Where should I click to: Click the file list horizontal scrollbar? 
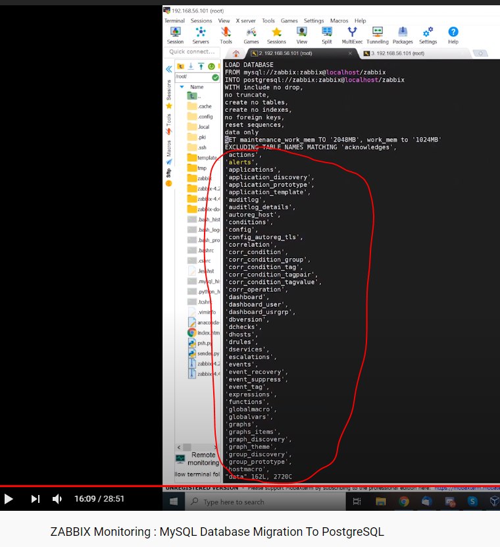[x=197, y=447]
